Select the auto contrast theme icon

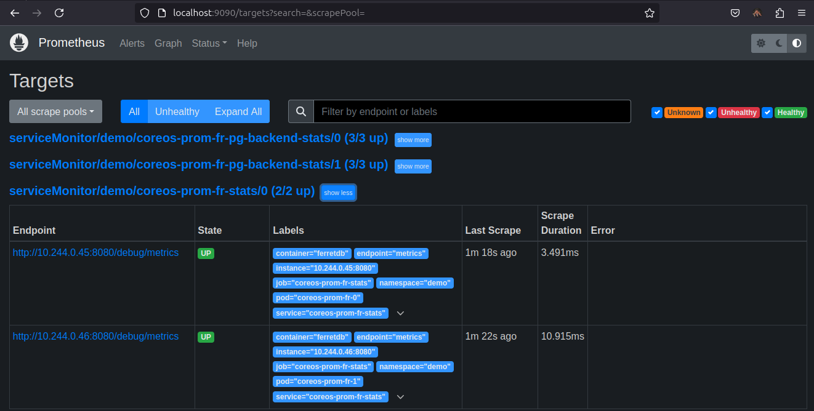797,43
